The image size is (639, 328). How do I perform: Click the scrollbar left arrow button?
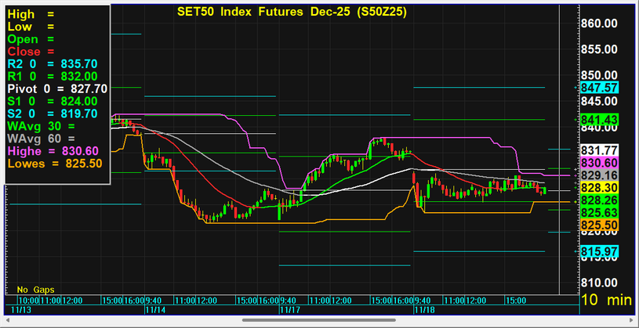pos(5,320)
